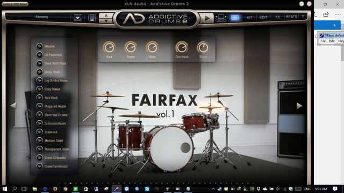Step to next preset with down arrow

106,21
